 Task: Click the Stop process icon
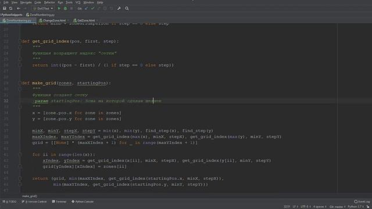[71, 8]
